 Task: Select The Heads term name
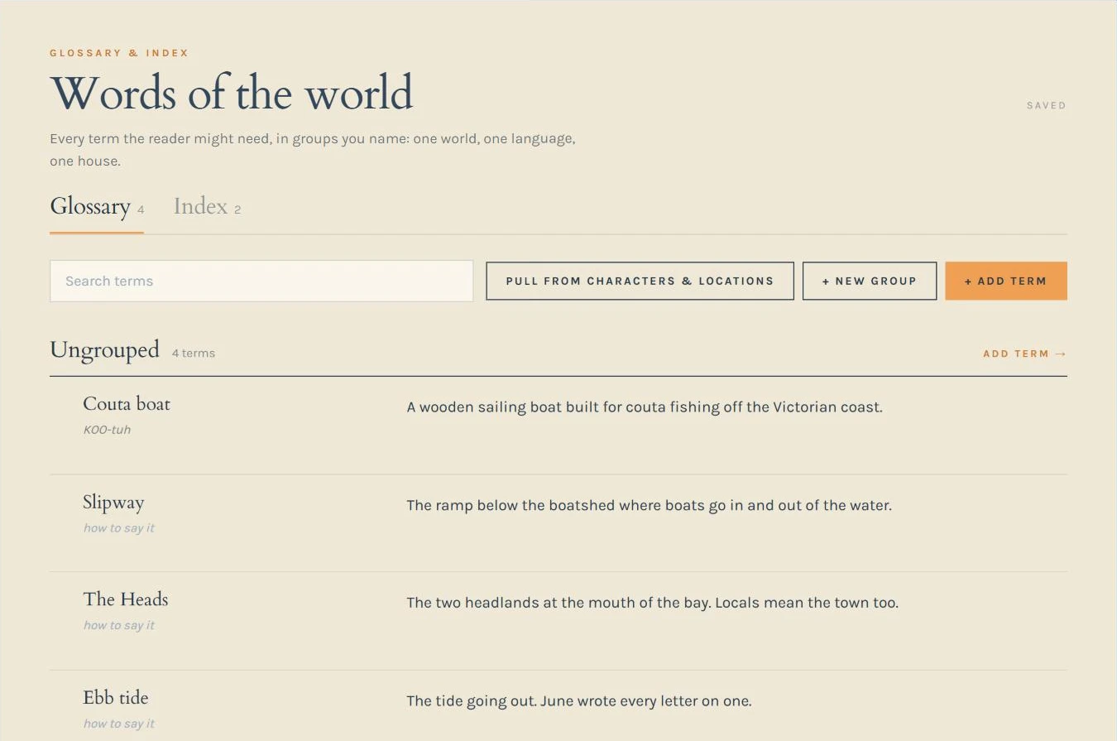(126, 599)
